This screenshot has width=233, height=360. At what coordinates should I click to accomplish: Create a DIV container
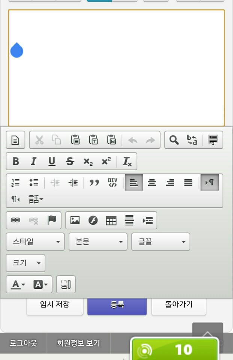(113, 183)
